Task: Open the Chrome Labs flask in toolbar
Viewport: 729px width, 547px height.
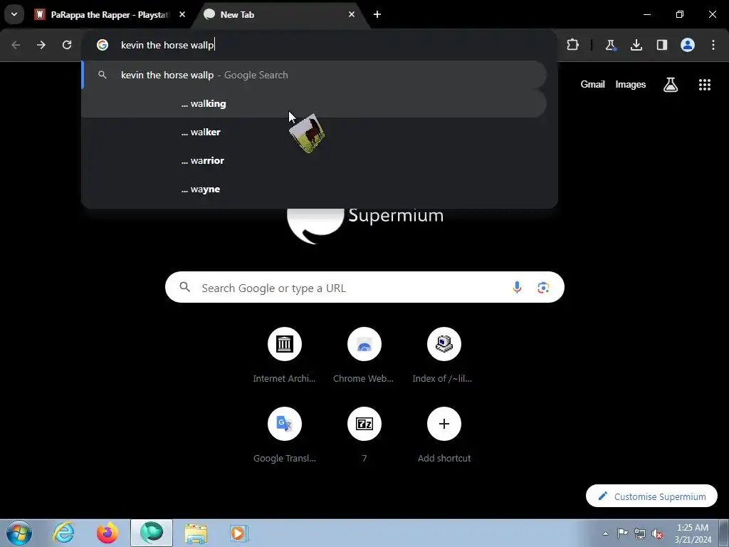Action: tap(610, 45)
